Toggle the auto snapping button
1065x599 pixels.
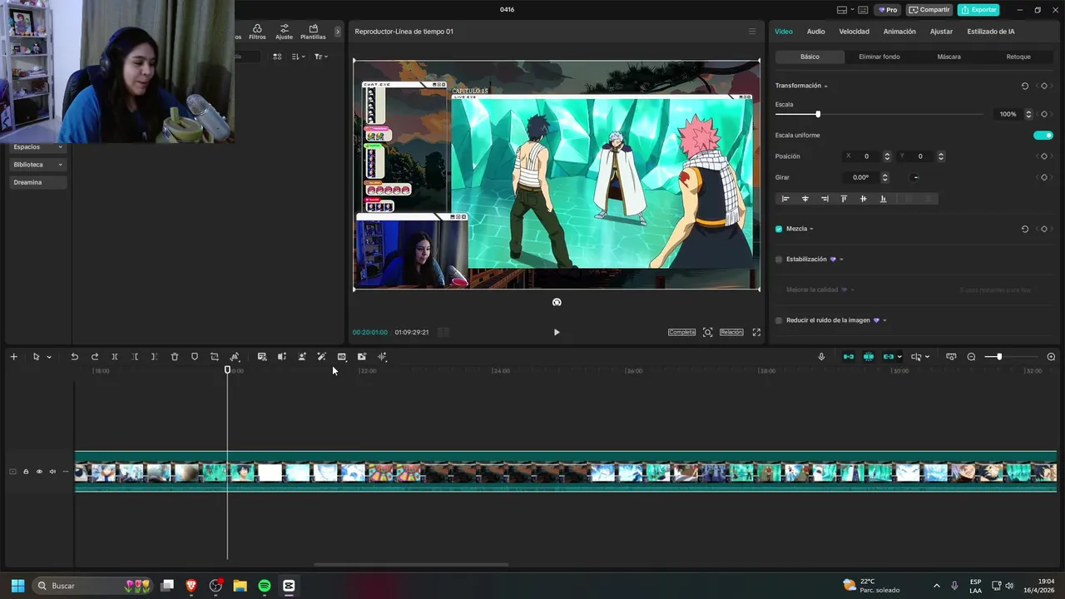(869, 357)
